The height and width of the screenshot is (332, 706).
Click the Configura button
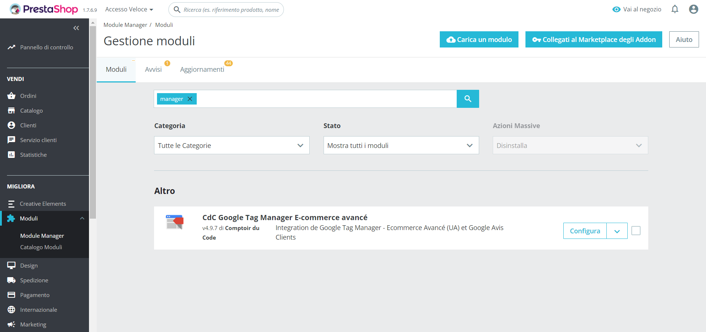click(x=585, y=231)
